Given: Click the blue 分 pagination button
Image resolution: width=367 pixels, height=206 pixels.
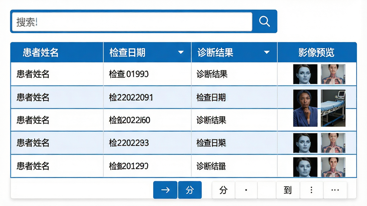Looking at the screenshot, I should click(x=190, y=190).
